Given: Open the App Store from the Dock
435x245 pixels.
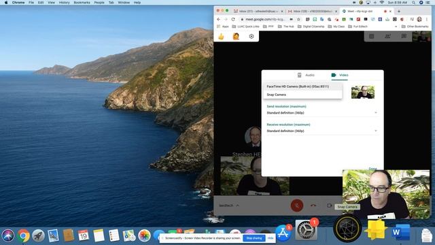Looking at the screenshot, I should pyautogui.click(x=283, y=233).
